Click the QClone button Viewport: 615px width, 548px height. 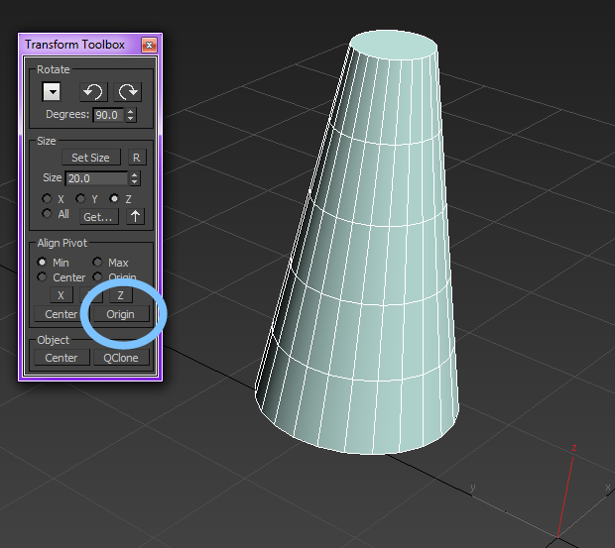(x=121, y=358)
